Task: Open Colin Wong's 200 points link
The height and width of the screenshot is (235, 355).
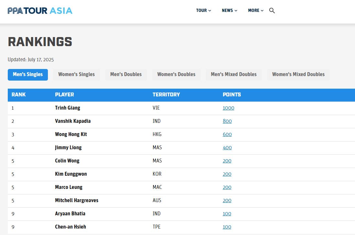Action: 227,161
